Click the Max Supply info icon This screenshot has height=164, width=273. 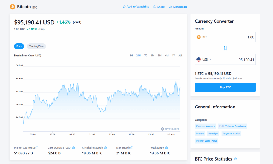tap(132, 148)
